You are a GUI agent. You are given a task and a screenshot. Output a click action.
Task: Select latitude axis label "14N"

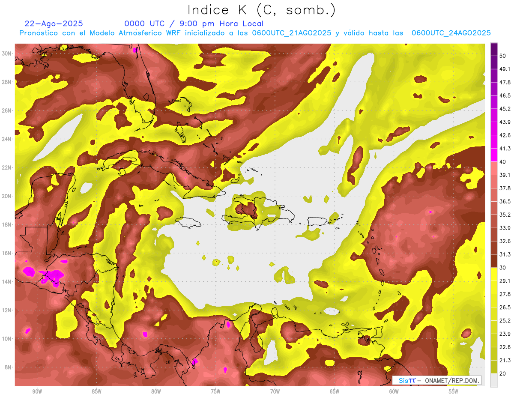click(x=7, y=282)
